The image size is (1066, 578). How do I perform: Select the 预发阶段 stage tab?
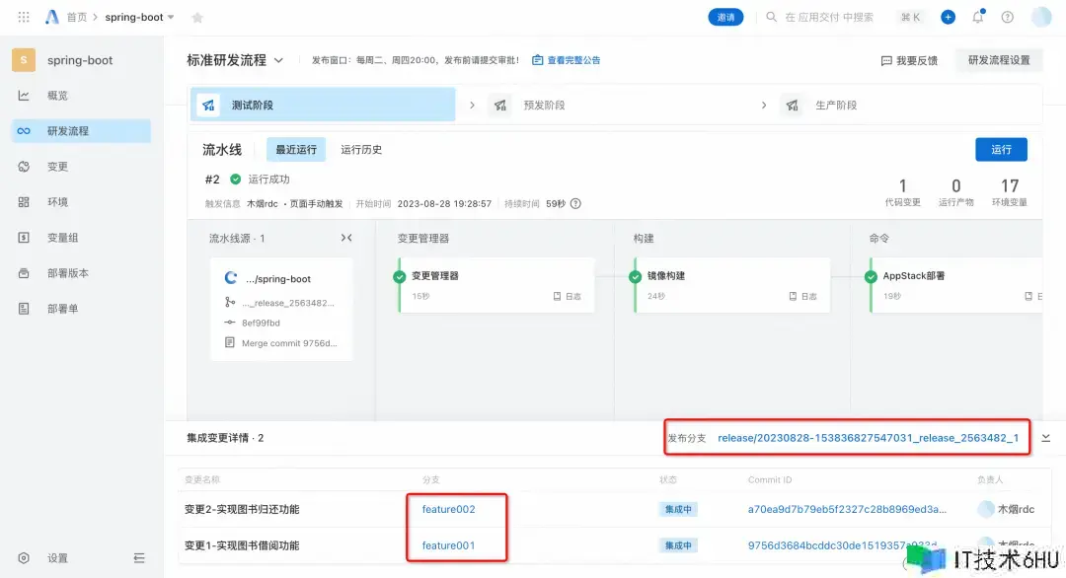[543, 106]
